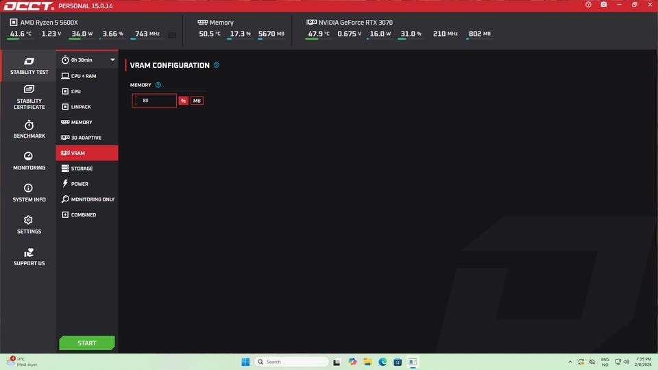
Task: Open File Explorer from taskbar
Action: pyautogui.click(x=367, y=362)
